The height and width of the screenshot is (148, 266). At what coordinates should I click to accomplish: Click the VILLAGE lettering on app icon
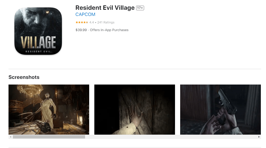click(38, 42)
